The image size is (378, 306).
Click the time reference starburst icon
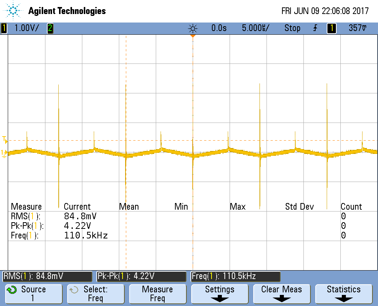[193, 28]
